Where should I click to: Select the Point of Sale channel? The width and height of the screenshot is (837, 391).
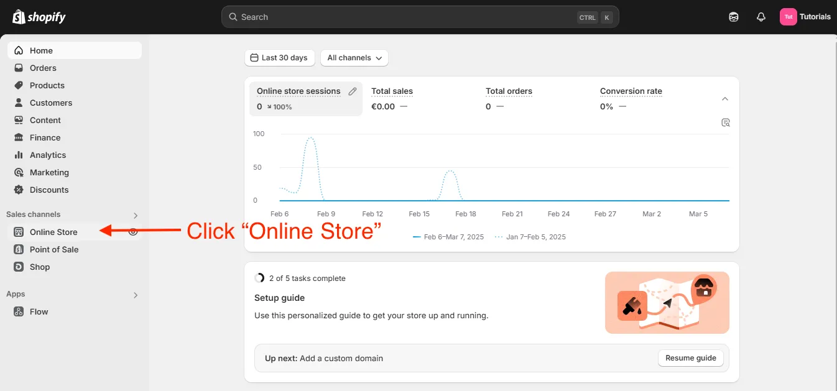(53, 249)
